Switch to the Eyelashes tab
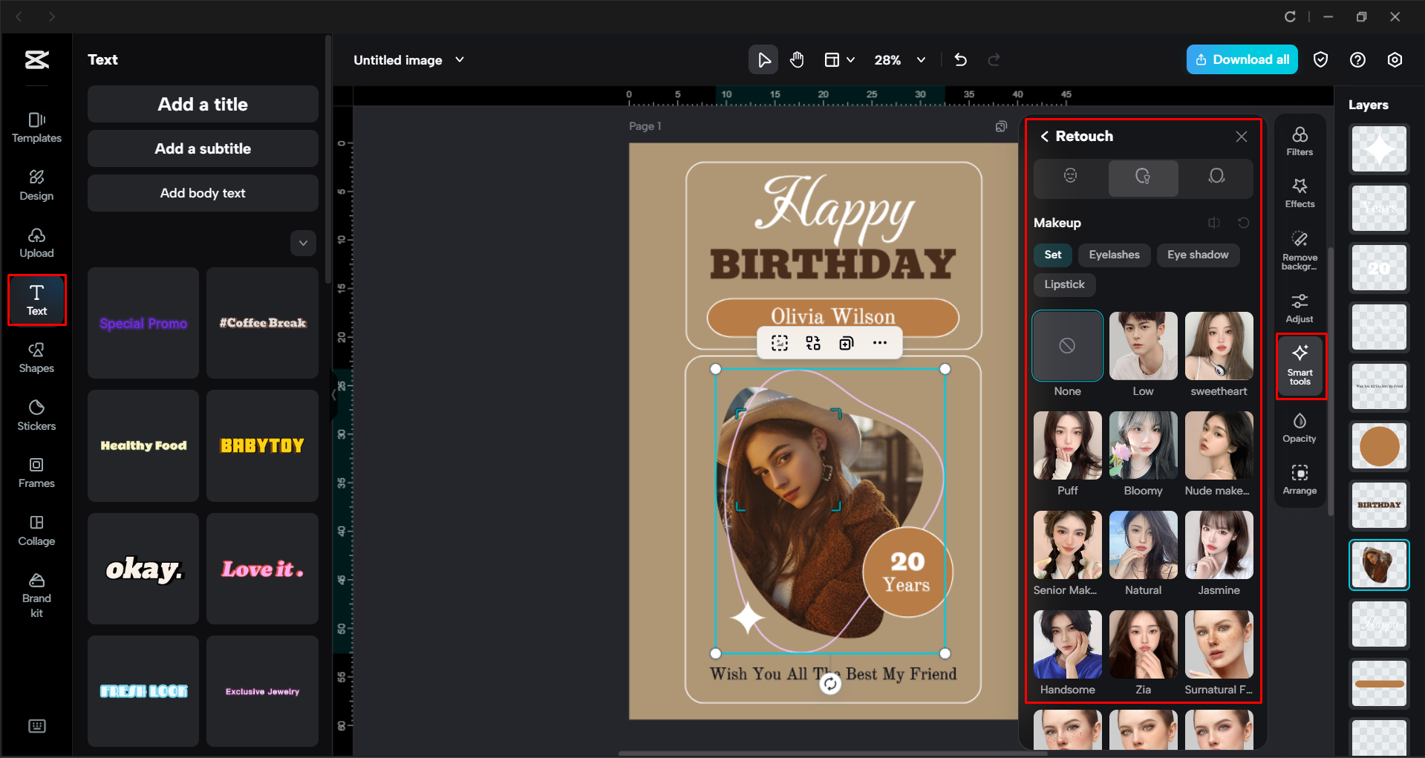 [1114, 255]
